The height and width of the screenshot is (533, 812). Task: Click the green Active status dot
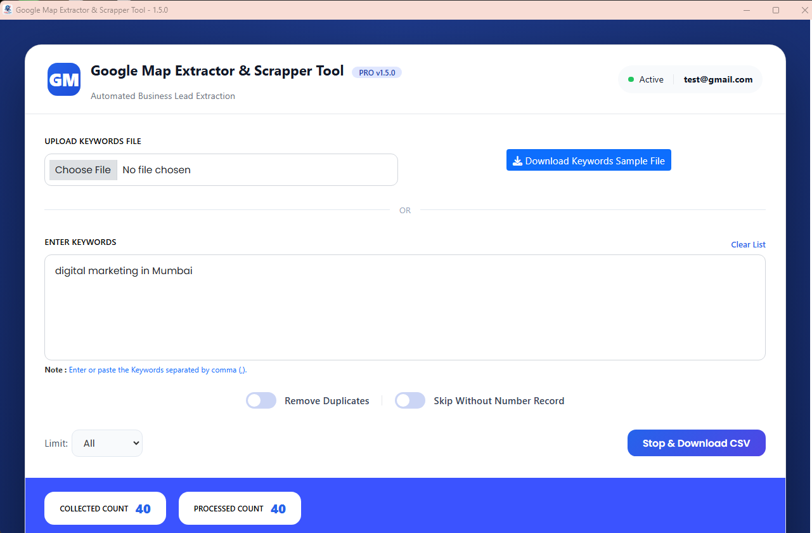(631, 79)
